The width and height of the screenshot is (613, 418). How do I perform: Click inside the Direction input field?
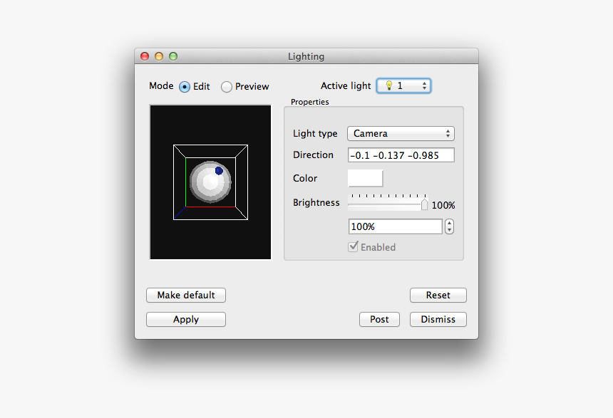(x=401, y=155)
